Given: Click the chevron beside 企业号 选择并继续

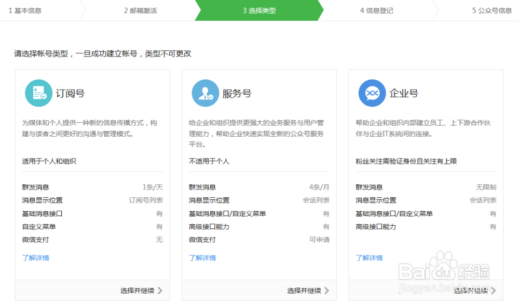Looking at the screenshot, I should pos(493,290).
